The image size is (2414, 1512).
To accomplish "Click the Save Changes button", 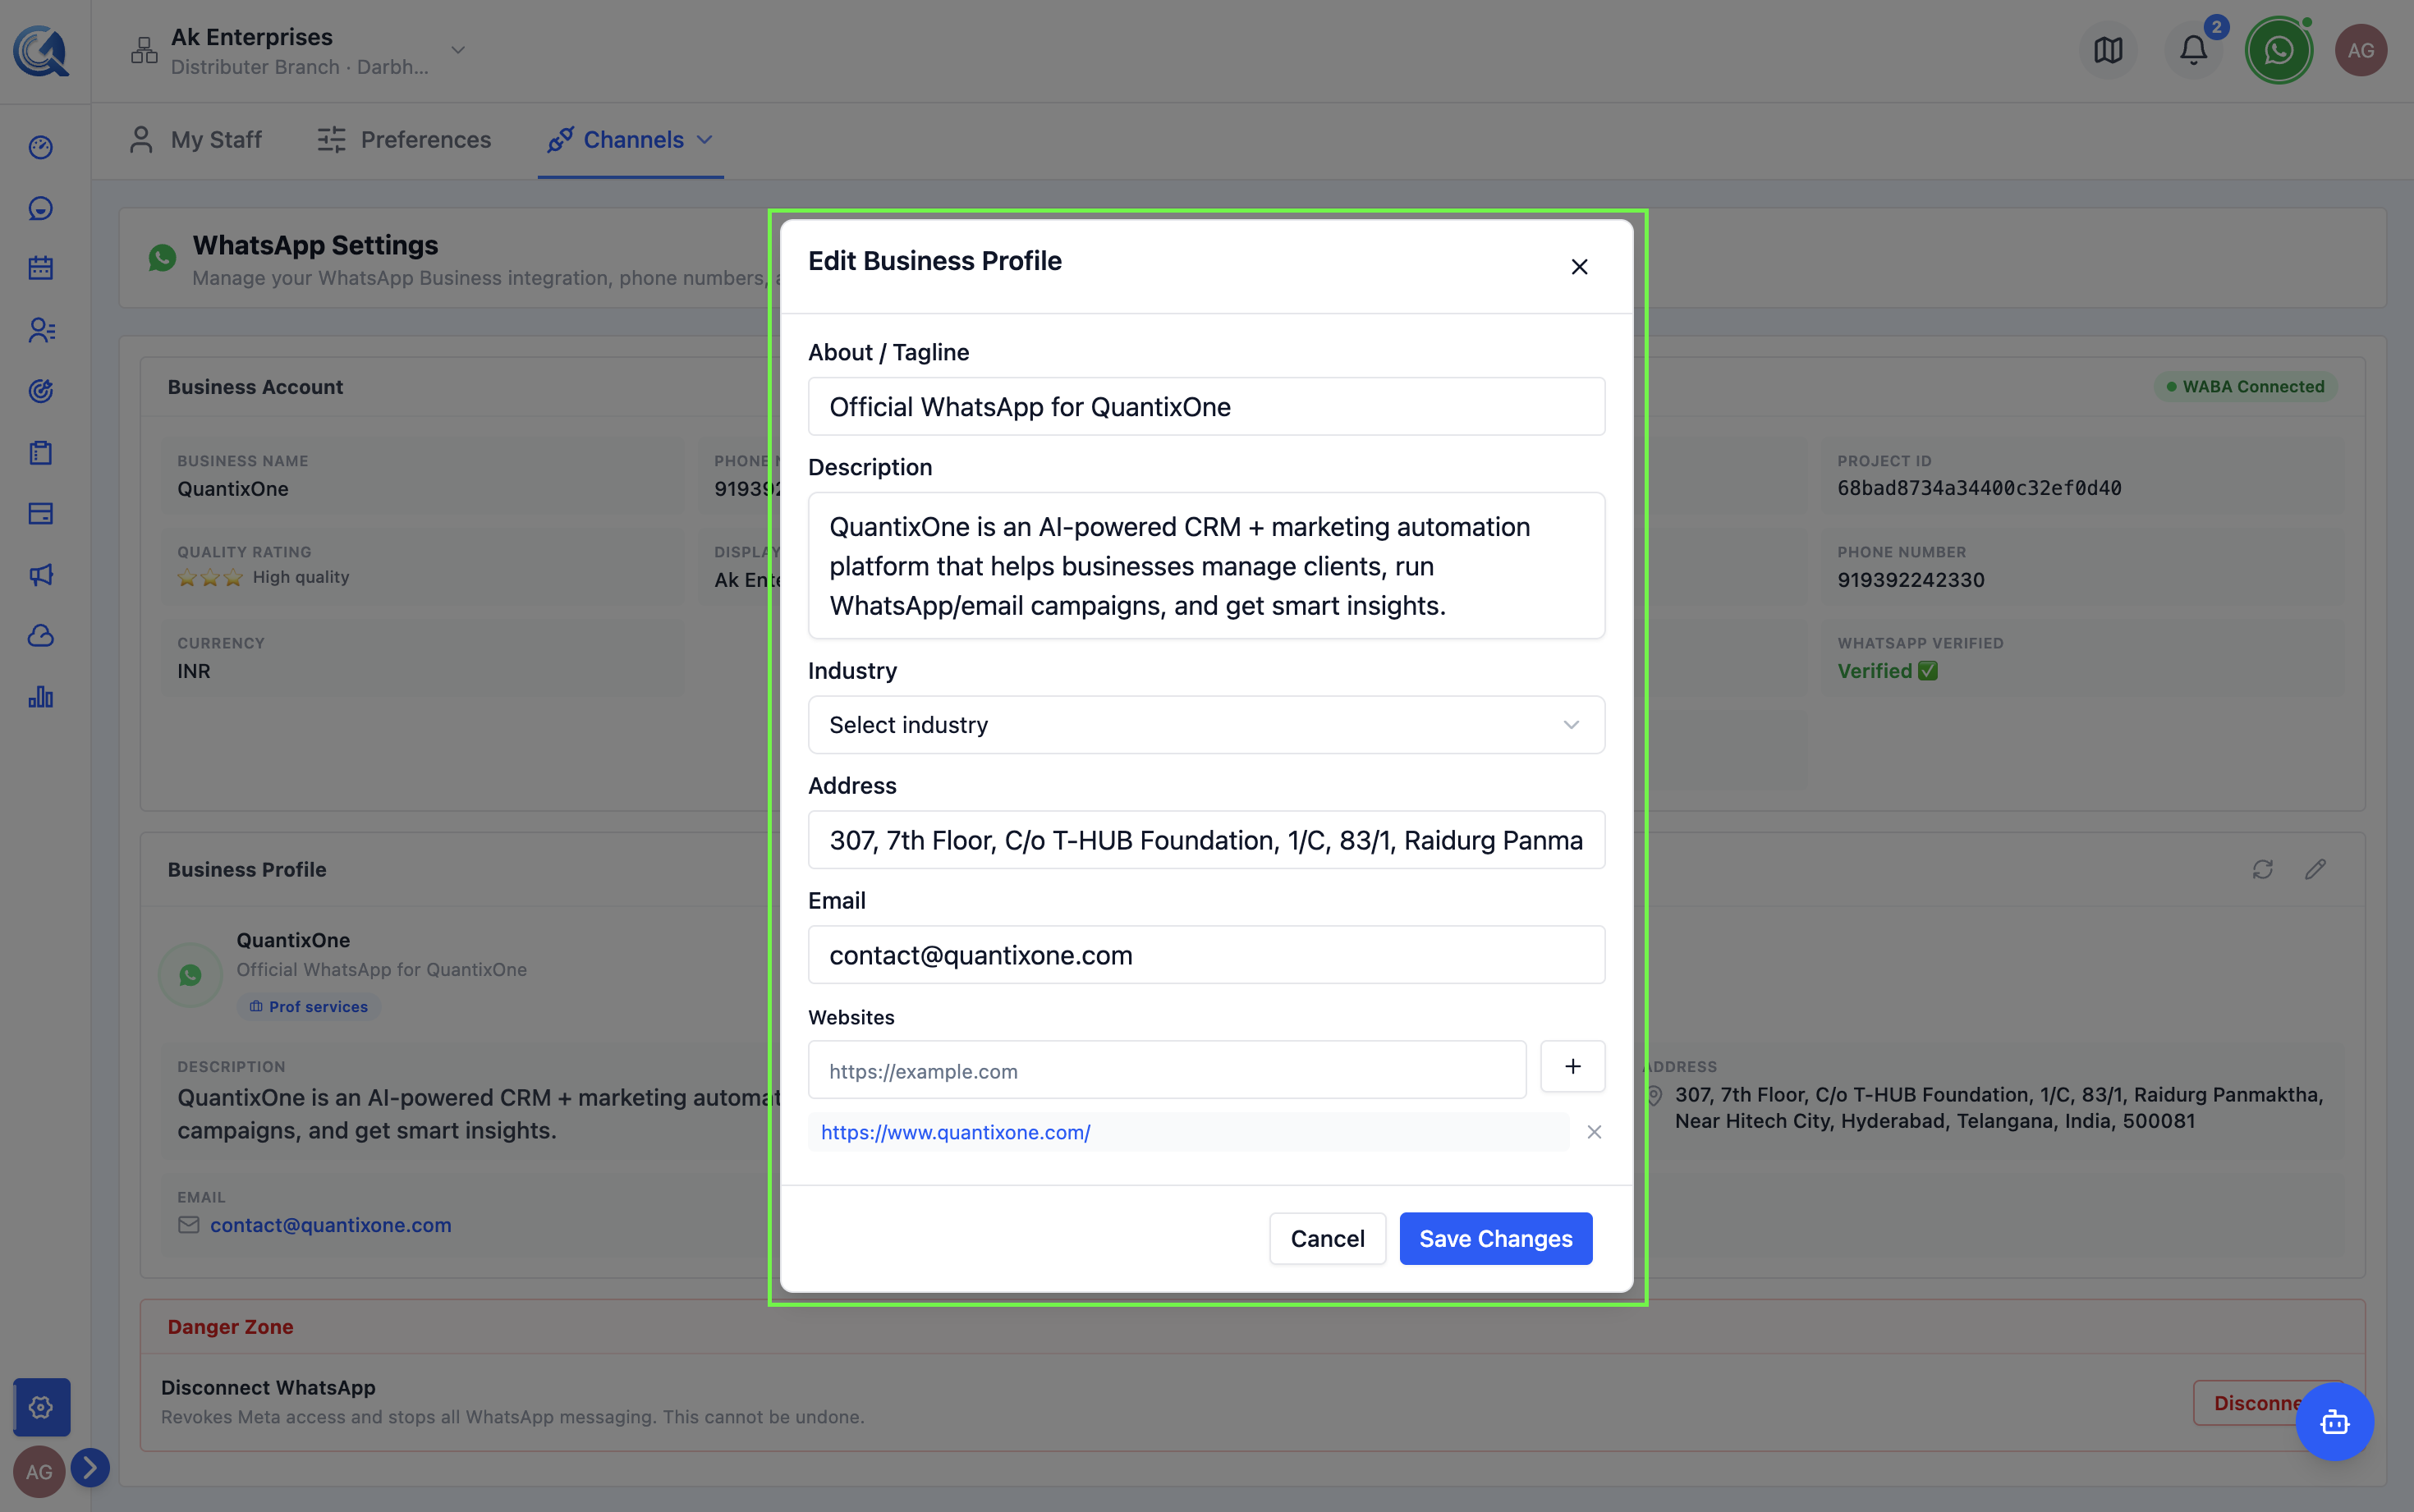I will (1495, 1239).
